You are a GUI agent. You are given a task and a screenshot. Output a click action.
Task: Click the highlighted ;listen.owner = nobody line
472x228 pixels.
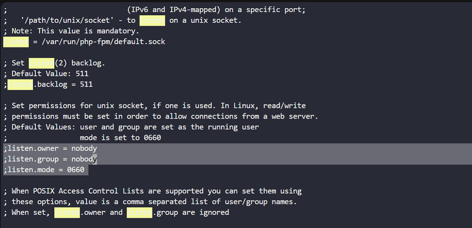(50, 148)
